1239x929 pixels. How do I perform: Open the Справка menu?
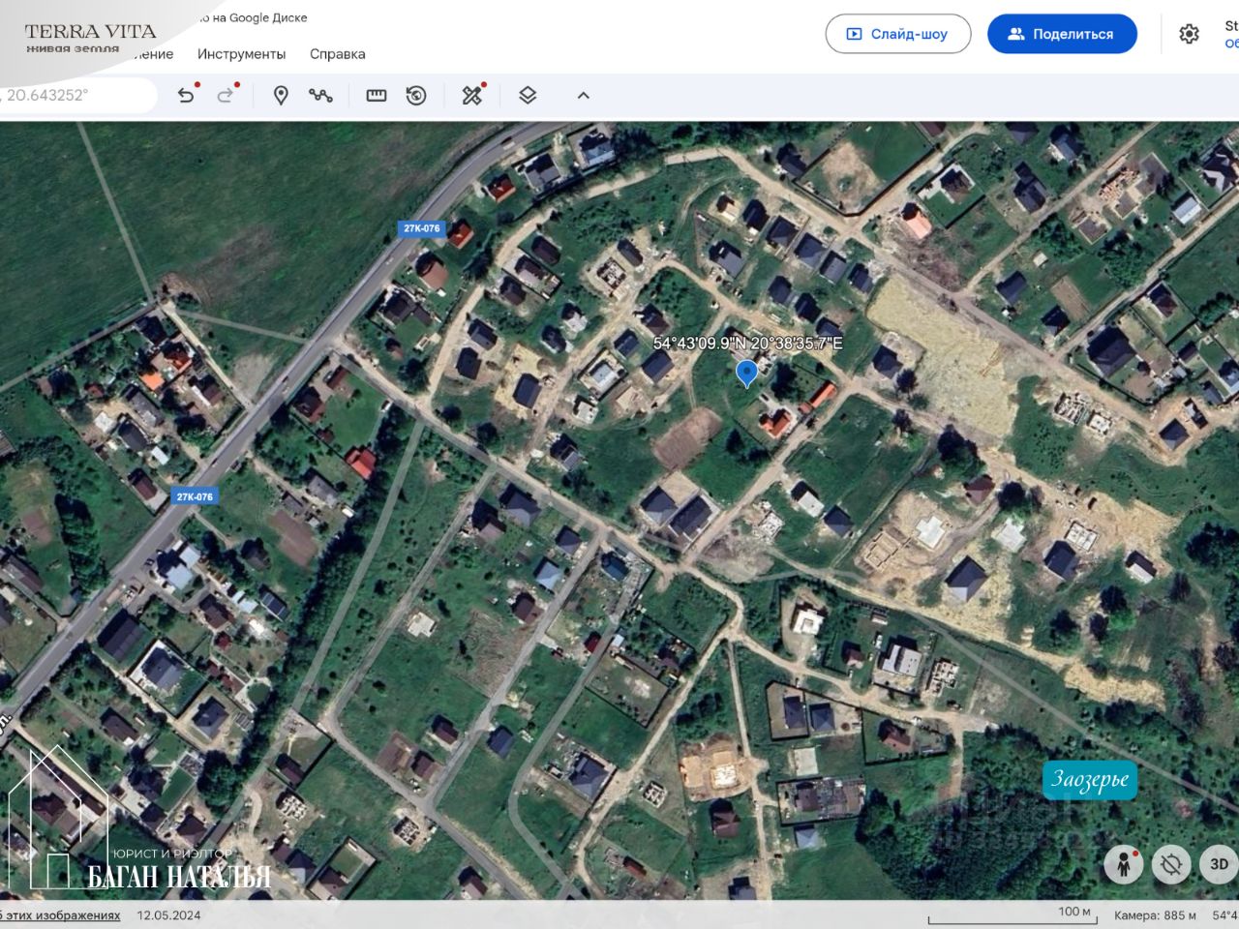[x=337, y=54]
